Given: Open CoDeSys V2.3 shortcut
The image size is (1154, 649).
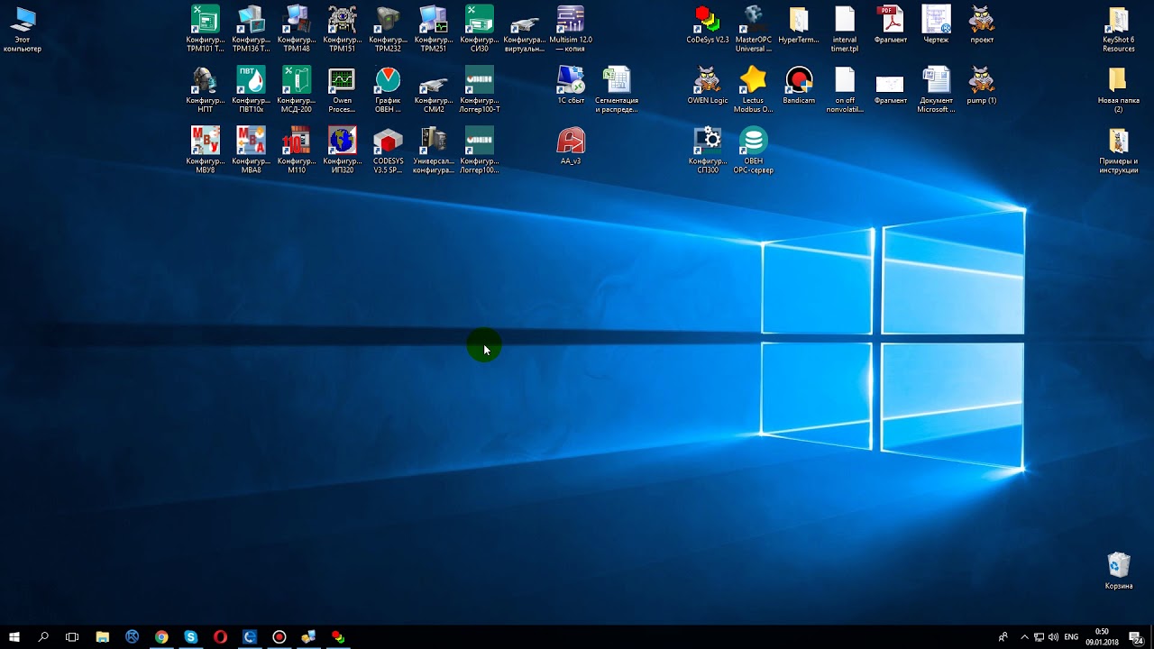Looking at the screenshot, I should pyautogui.click(x=708, y=25).
